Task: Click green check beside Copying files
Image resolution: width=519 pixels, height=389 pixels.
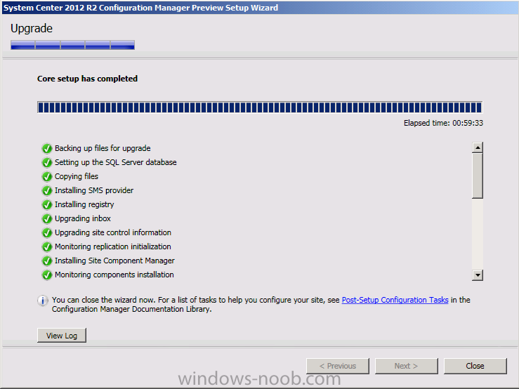Action: 47,176
